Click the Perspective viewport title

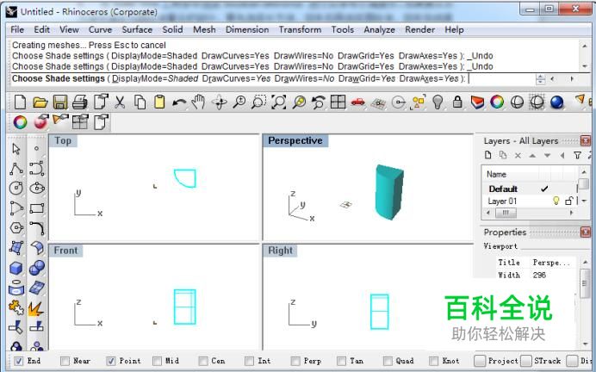[295, 140]
